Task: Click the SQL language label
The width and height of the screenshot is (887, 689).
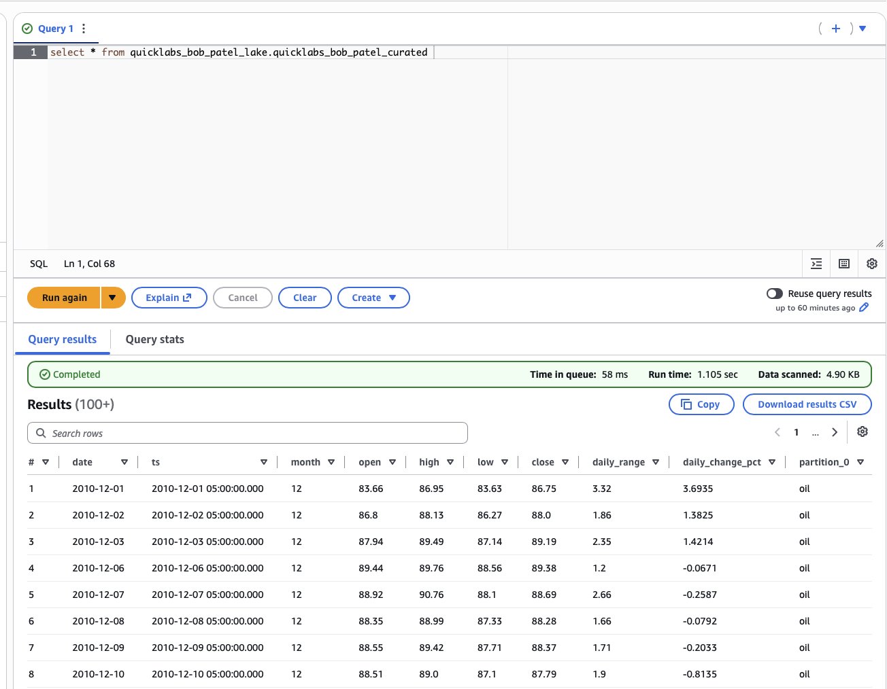Action: tap(39, 264)
